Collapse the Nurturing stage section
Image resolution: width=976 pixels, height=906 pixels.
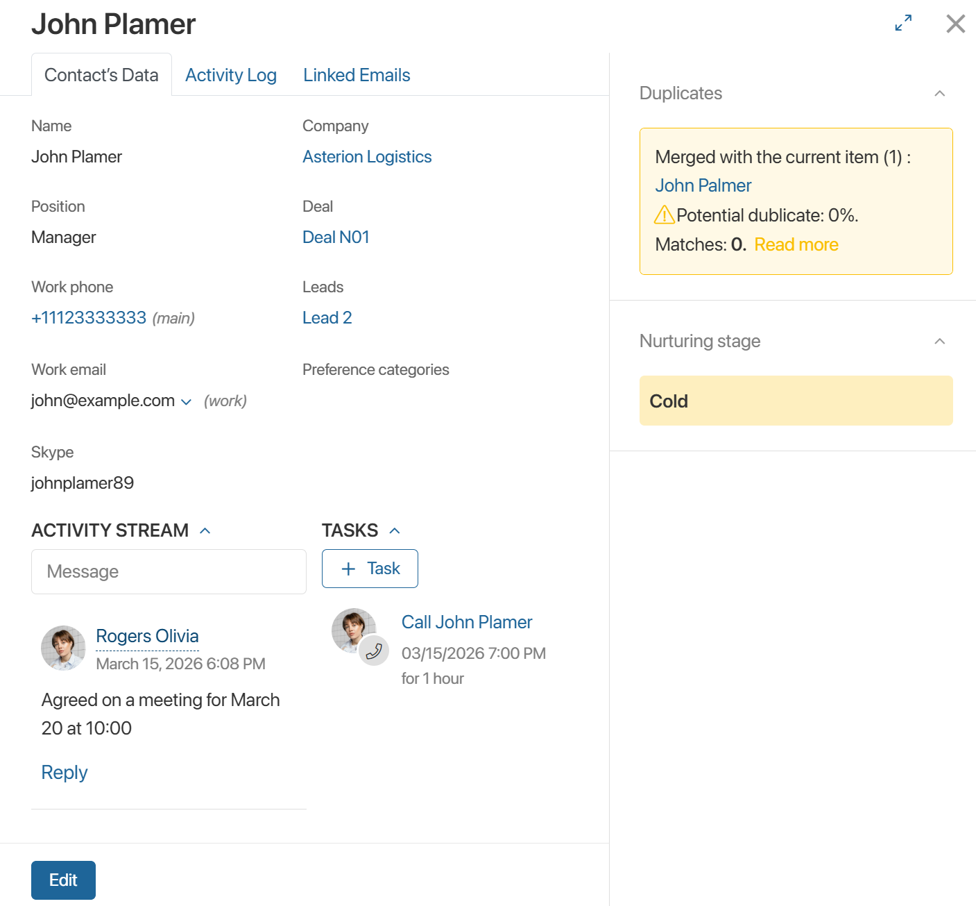point(939,342)
